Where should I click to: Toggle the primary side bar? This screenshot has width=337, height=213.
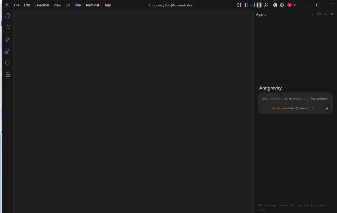coord(246,5)
